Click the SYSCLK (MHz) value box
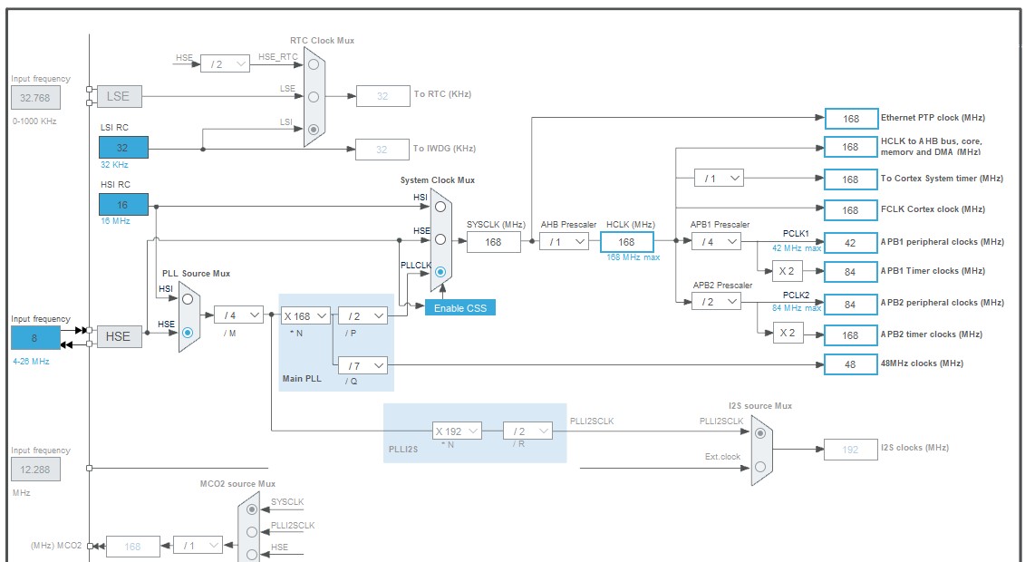The width and height of the screenshot is (1025, 562). click(x=494, y=242)
